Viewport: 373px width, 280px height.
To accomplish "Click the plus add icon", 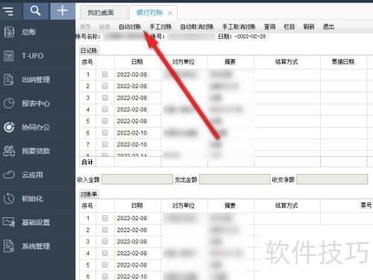I will click(x=63, y=10).
